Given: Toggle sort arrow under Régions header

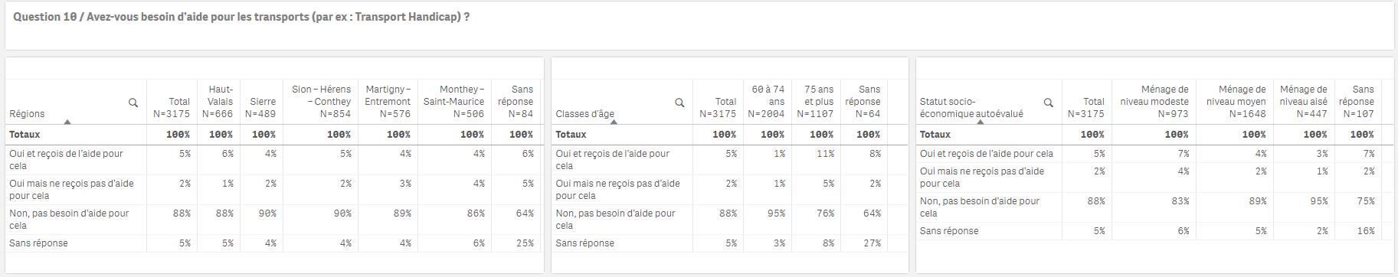Looking at the screenshot, I should tap(67, 122).
